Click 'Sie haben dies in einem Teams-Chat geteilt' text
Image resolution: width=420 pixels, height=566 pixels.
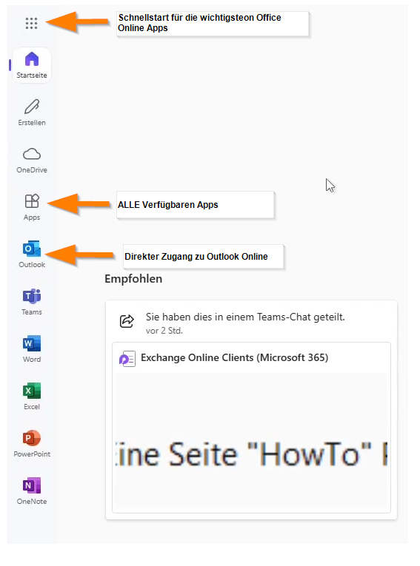245,317
